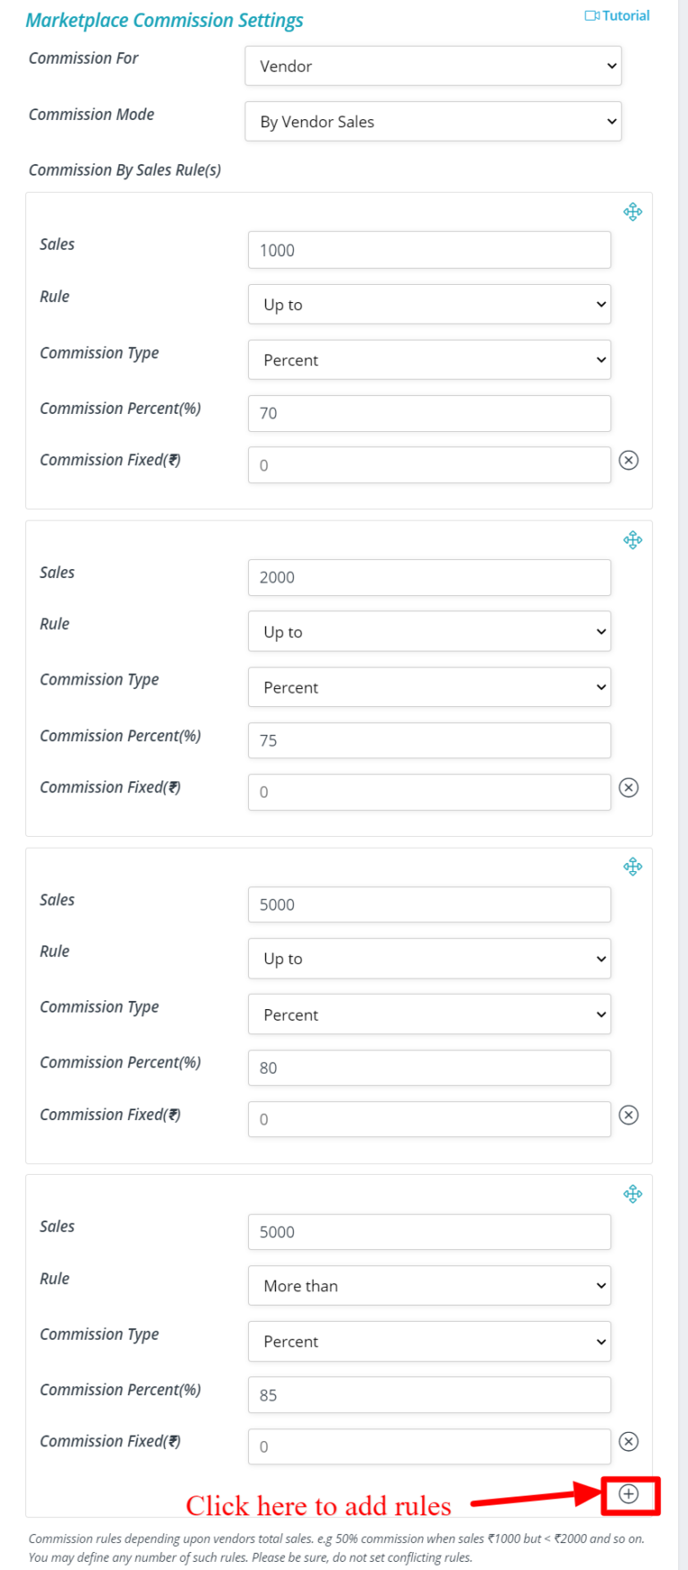Select the Sales field containing 2000
This screenshot has height=1570, width=688.
[429, 578]
